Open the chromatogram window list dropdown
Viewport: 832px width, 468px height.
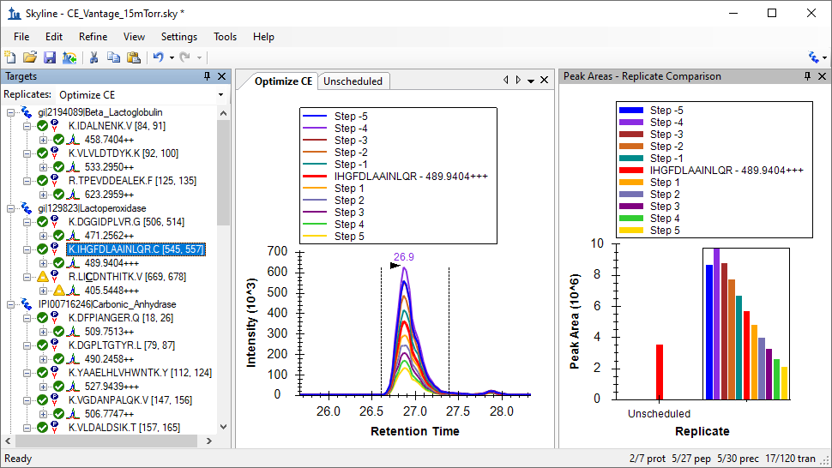531,81
